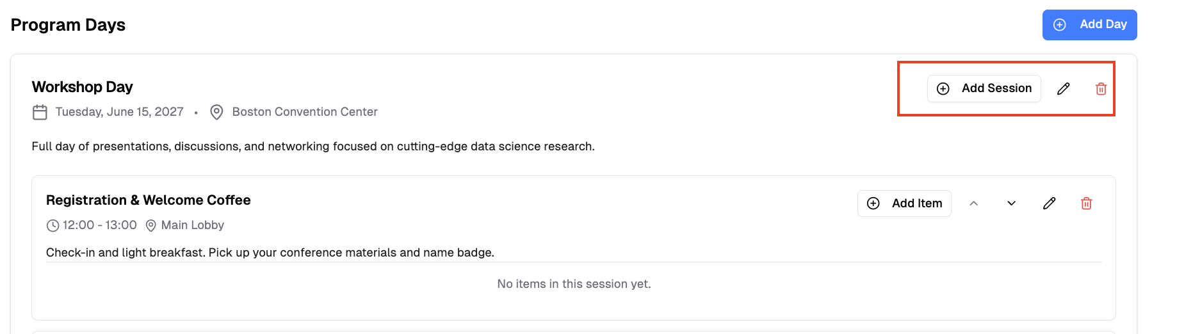This screenshot has height=334, width=1177.
Task: Click the Boston Convention Center location text
Action: pos(305,112)
